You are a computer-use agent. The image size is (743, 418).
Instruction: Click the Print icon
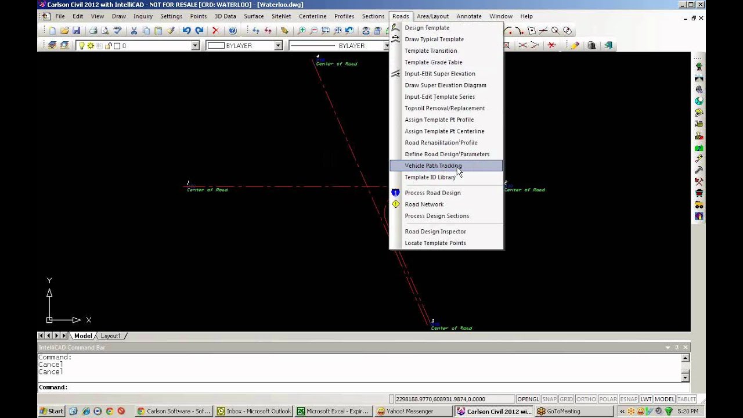coord(93,31)
